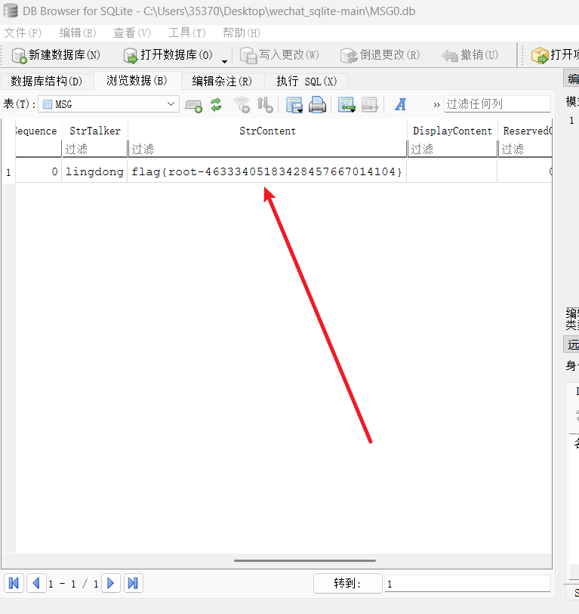Image resolution: width=579 pixels, height=614 pixels.
Task: Open the MSG table dropdown
Action: pyautogui.click(x=109, y=104)
